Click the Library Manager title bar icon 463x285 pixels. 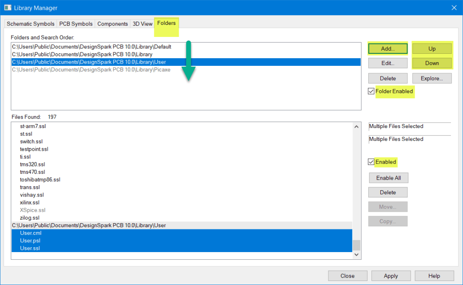pyautogui.click(x=8, y=8)
